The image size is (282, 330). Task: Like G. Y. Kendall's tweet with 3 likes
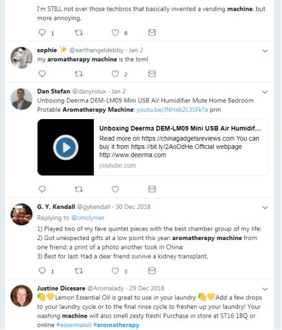click(115, 271)
